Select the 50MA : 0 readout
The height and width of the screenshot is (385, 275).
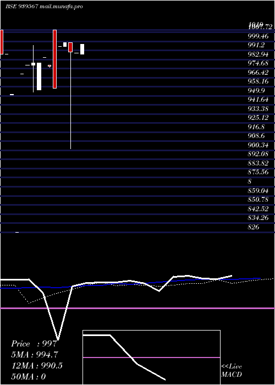tap(29, 377)
